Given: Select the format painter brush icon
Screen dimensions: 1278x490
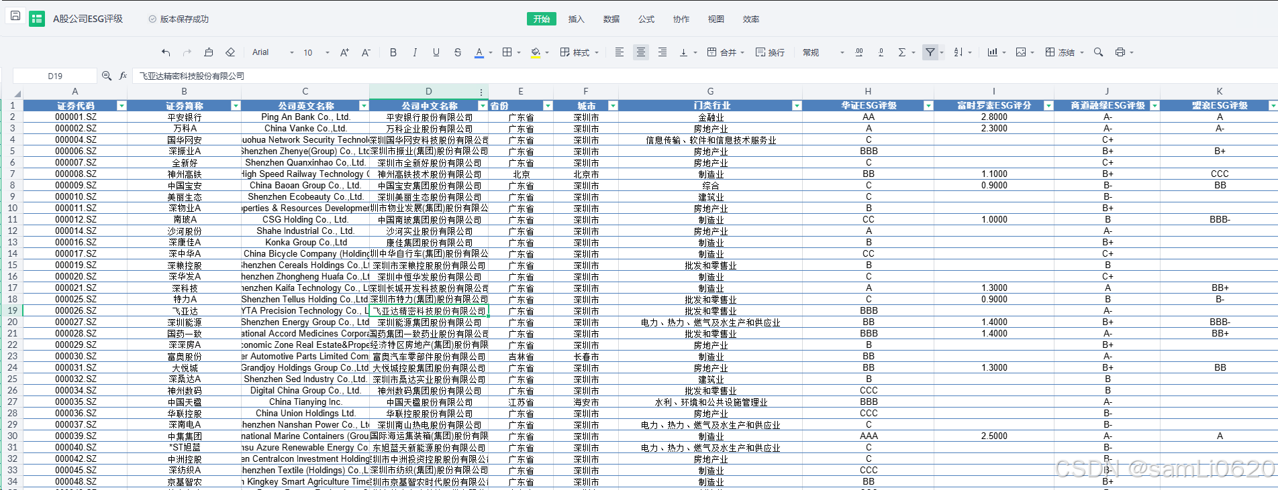Looking at the screenshot, I should [x=209, y=52].
